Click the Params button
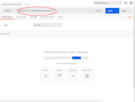 pos(98,11)
